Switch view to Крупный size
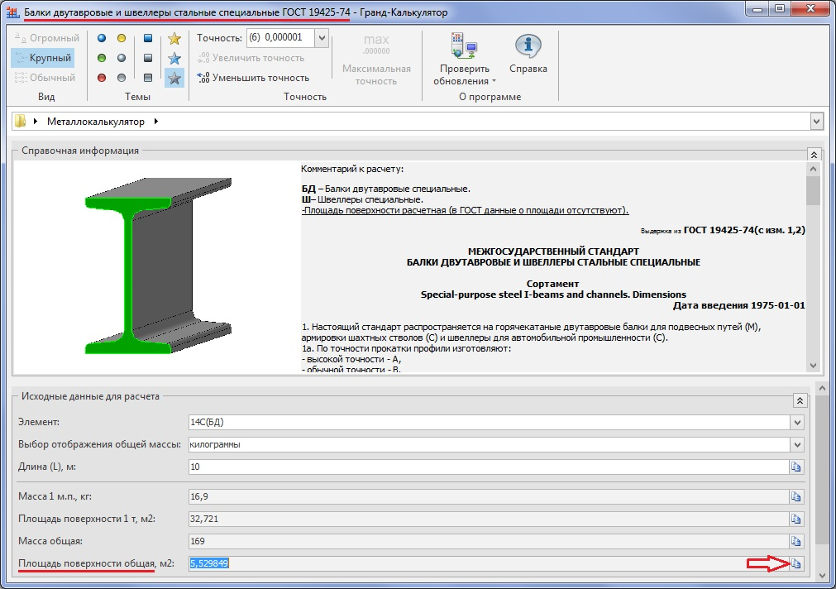The height and width of the screenshot is (589, 836). [x=43, y=58]
